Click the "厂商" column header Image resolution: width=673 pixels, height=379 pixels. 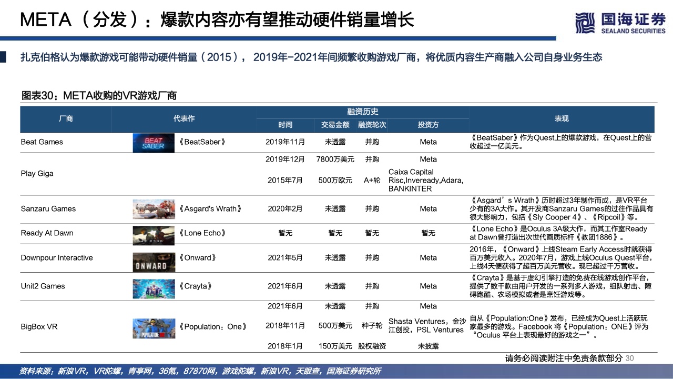coord(66,119)
